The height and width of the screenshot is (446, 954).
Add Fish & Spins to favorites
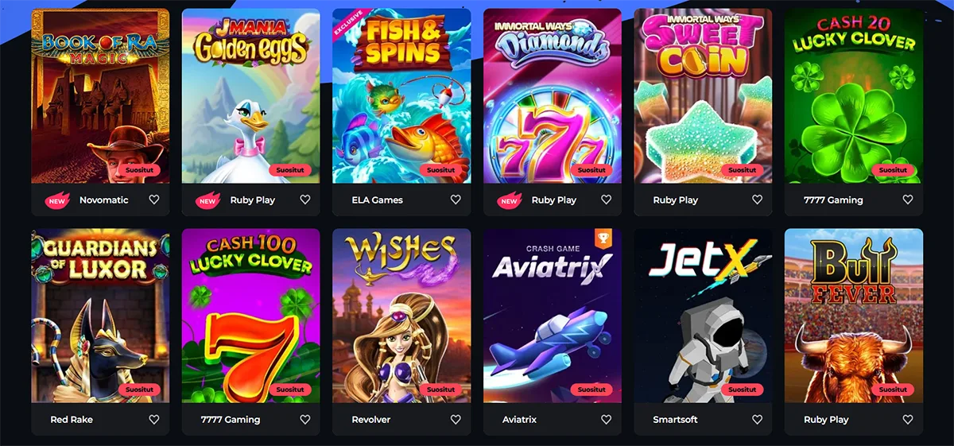[x=456, y=200]
